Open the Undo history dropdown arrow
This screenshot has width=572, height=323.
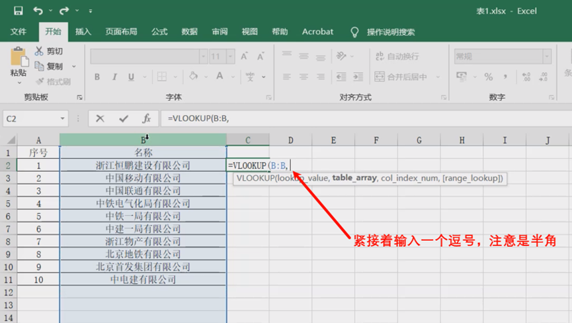click(50, 11)
